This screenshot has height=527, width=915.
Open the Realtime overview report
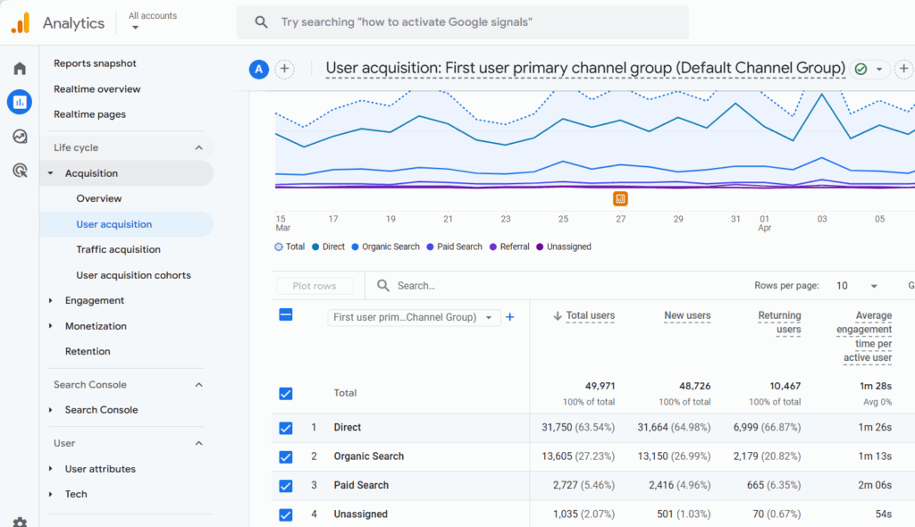97,89
